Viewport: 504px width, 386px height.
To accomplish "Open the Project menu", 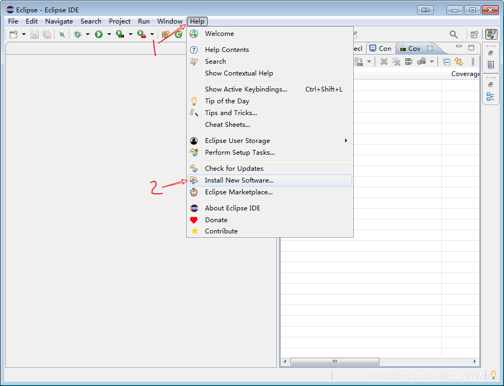I will click(x=120, y=21).
